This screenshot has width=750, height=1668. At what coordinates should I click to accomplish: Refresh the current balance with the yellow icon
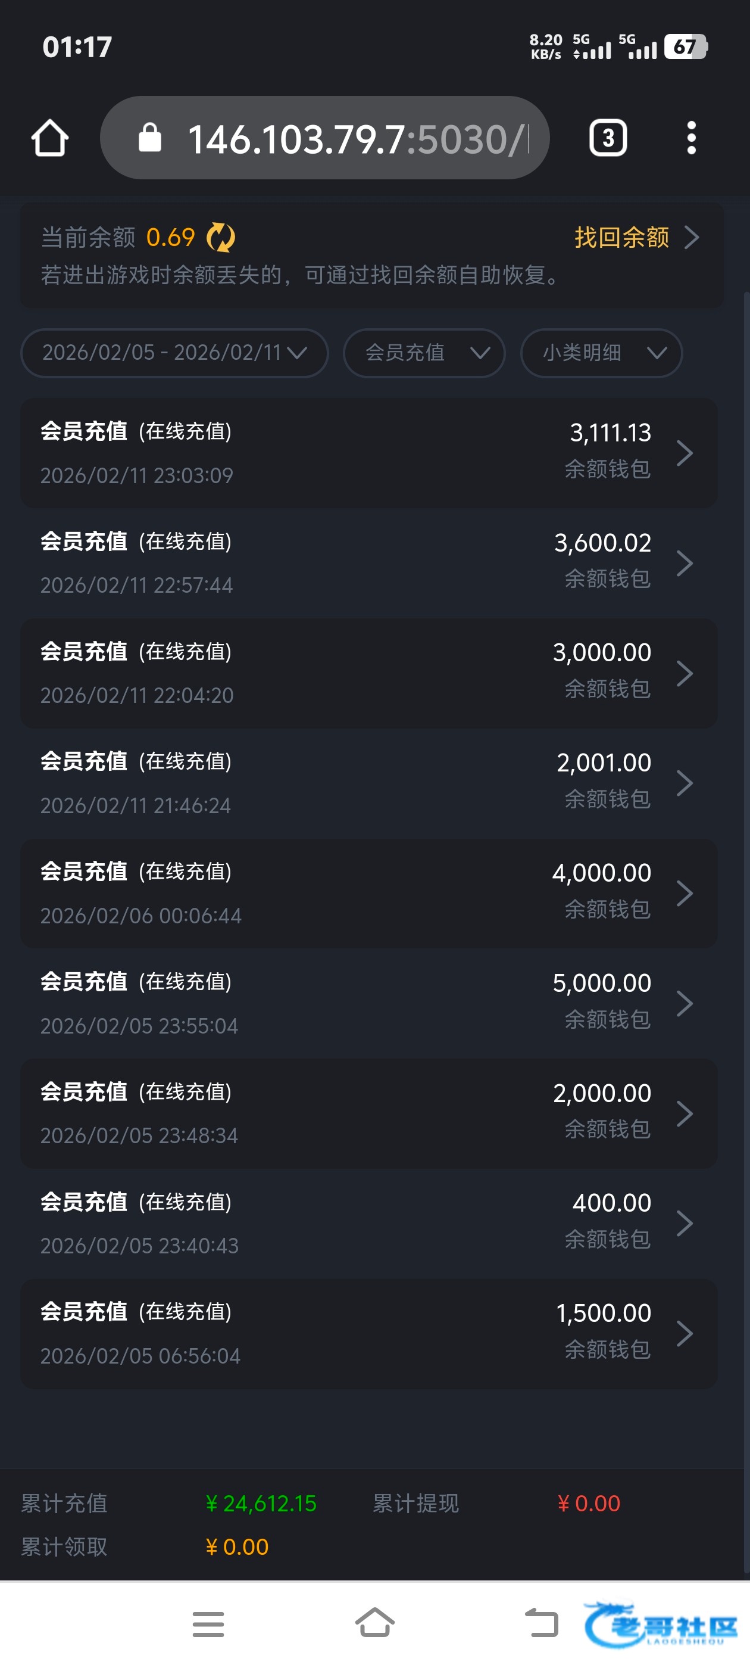pos(221,238)
